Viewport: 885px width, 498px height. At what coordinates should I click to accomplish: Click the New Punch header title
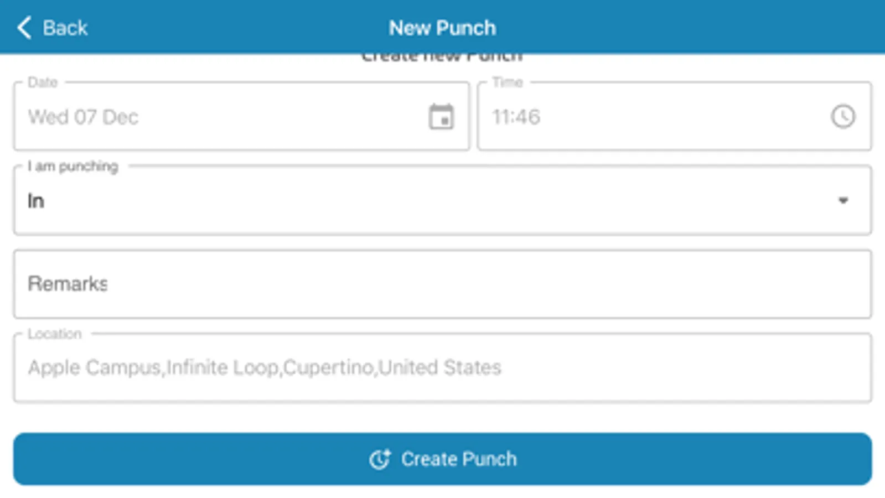point(442,28)
